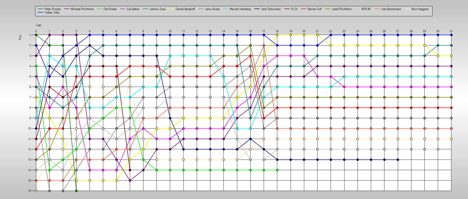
Task: Click the orange line sample beside Udo Brackmann
Action: (x=377, y=9)
